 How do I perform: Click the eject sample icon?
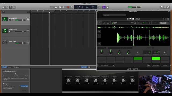pyautogui.click(x=135, y=23)
